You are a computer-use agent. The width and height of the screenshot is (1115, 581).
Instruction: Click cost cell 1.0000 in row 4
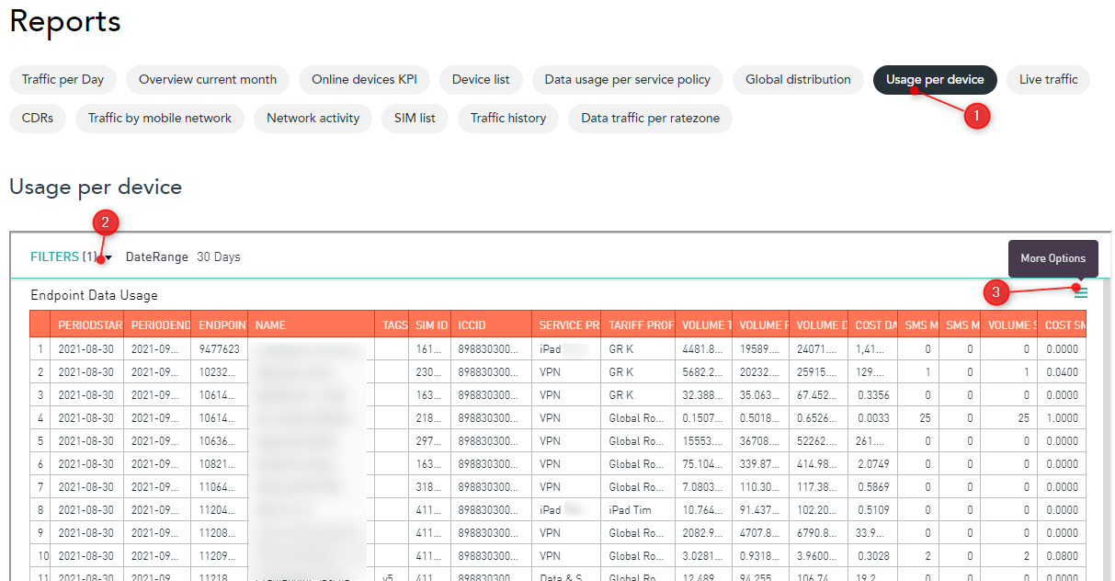[x=1063, y=418]
